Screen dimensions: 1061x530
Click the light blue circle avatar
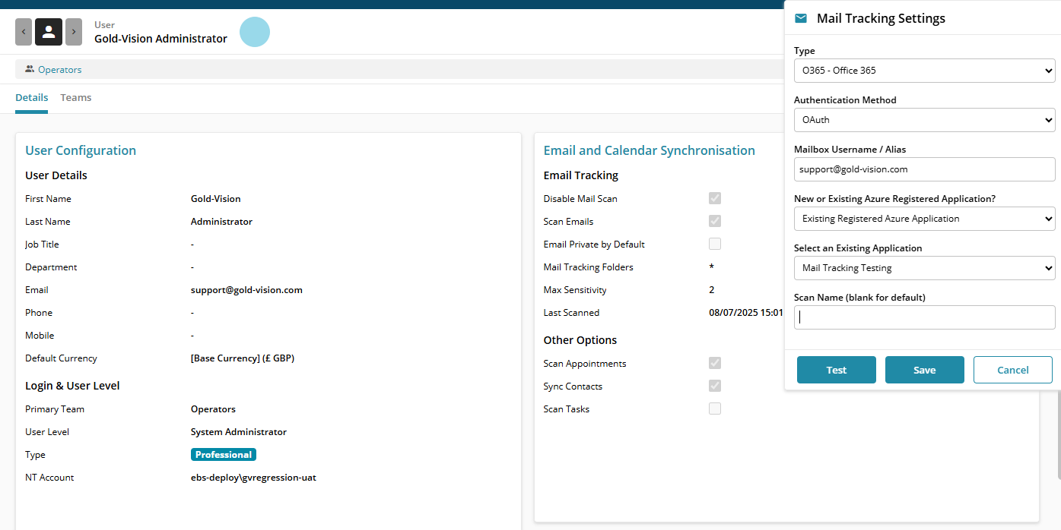tap(255, 32)
